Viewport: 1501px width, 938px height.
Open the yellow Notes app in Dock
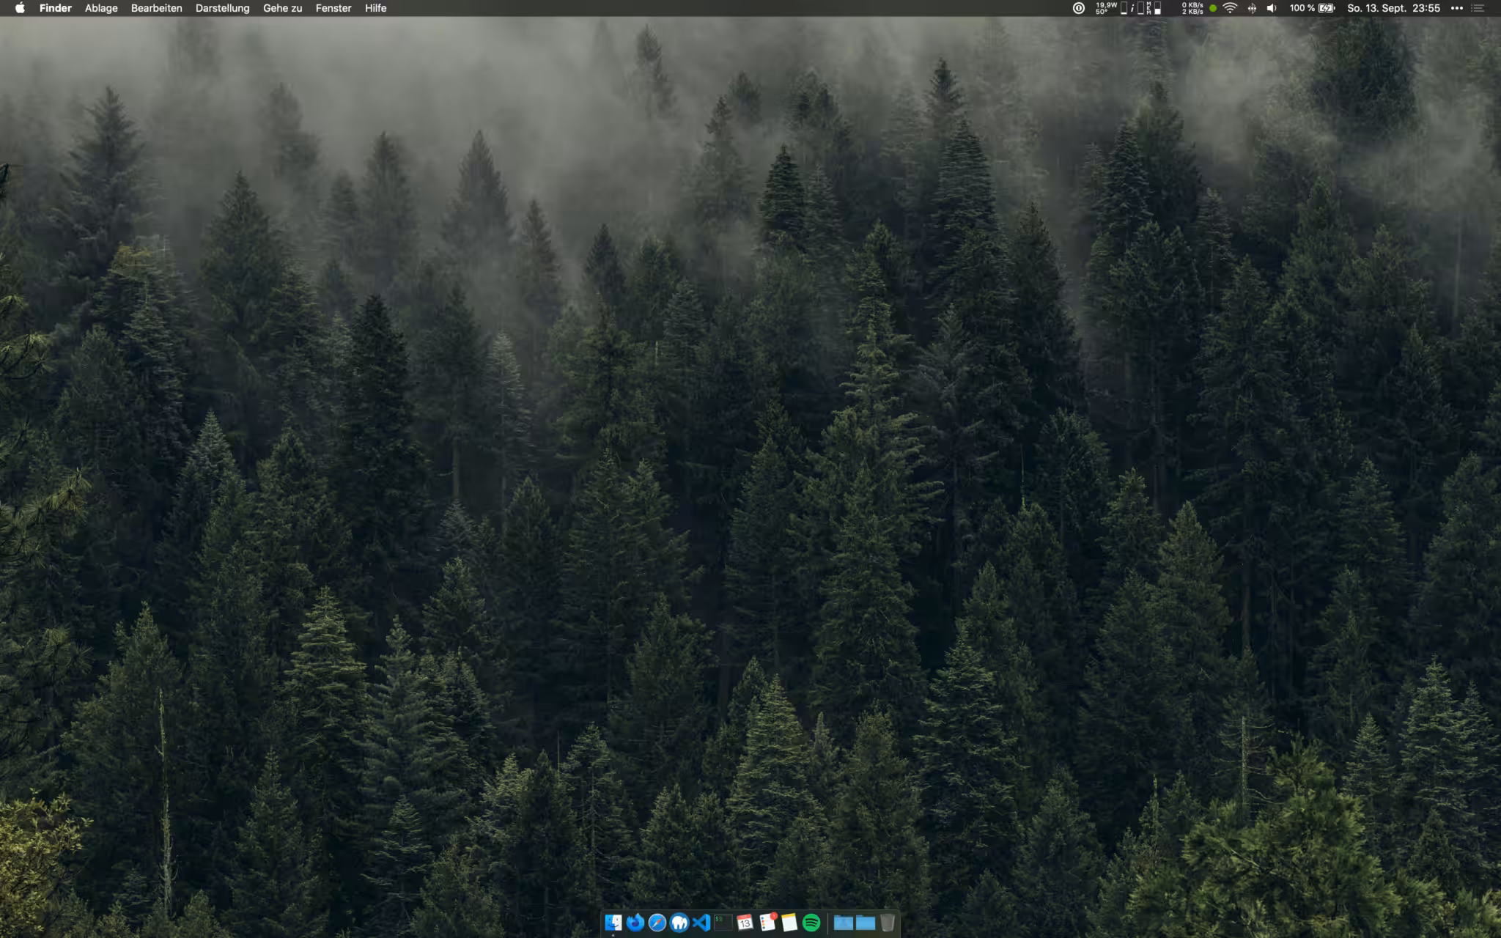pyautogui.click(x=789, y=923)
